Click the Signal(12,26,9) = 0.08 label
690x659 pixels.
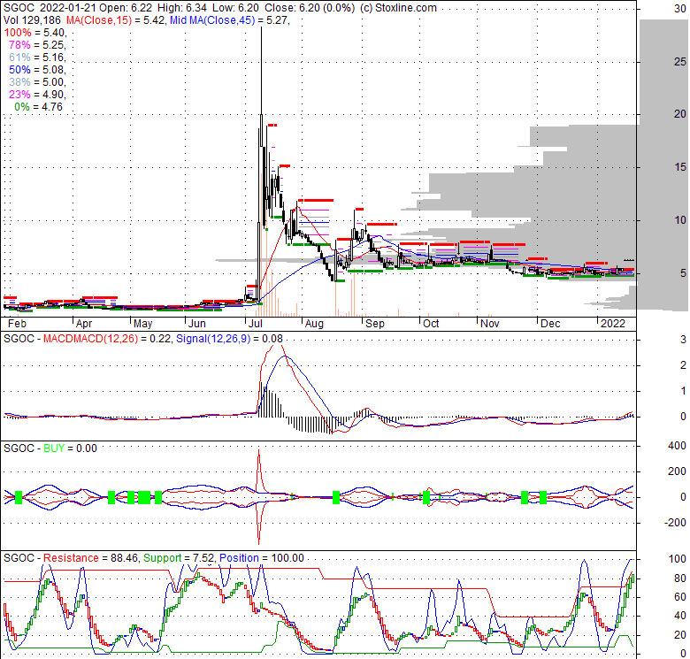(x=229, y=339)
